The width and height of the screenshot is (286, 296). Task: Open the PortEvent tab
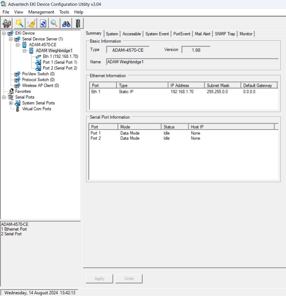(x=182, y=34)
